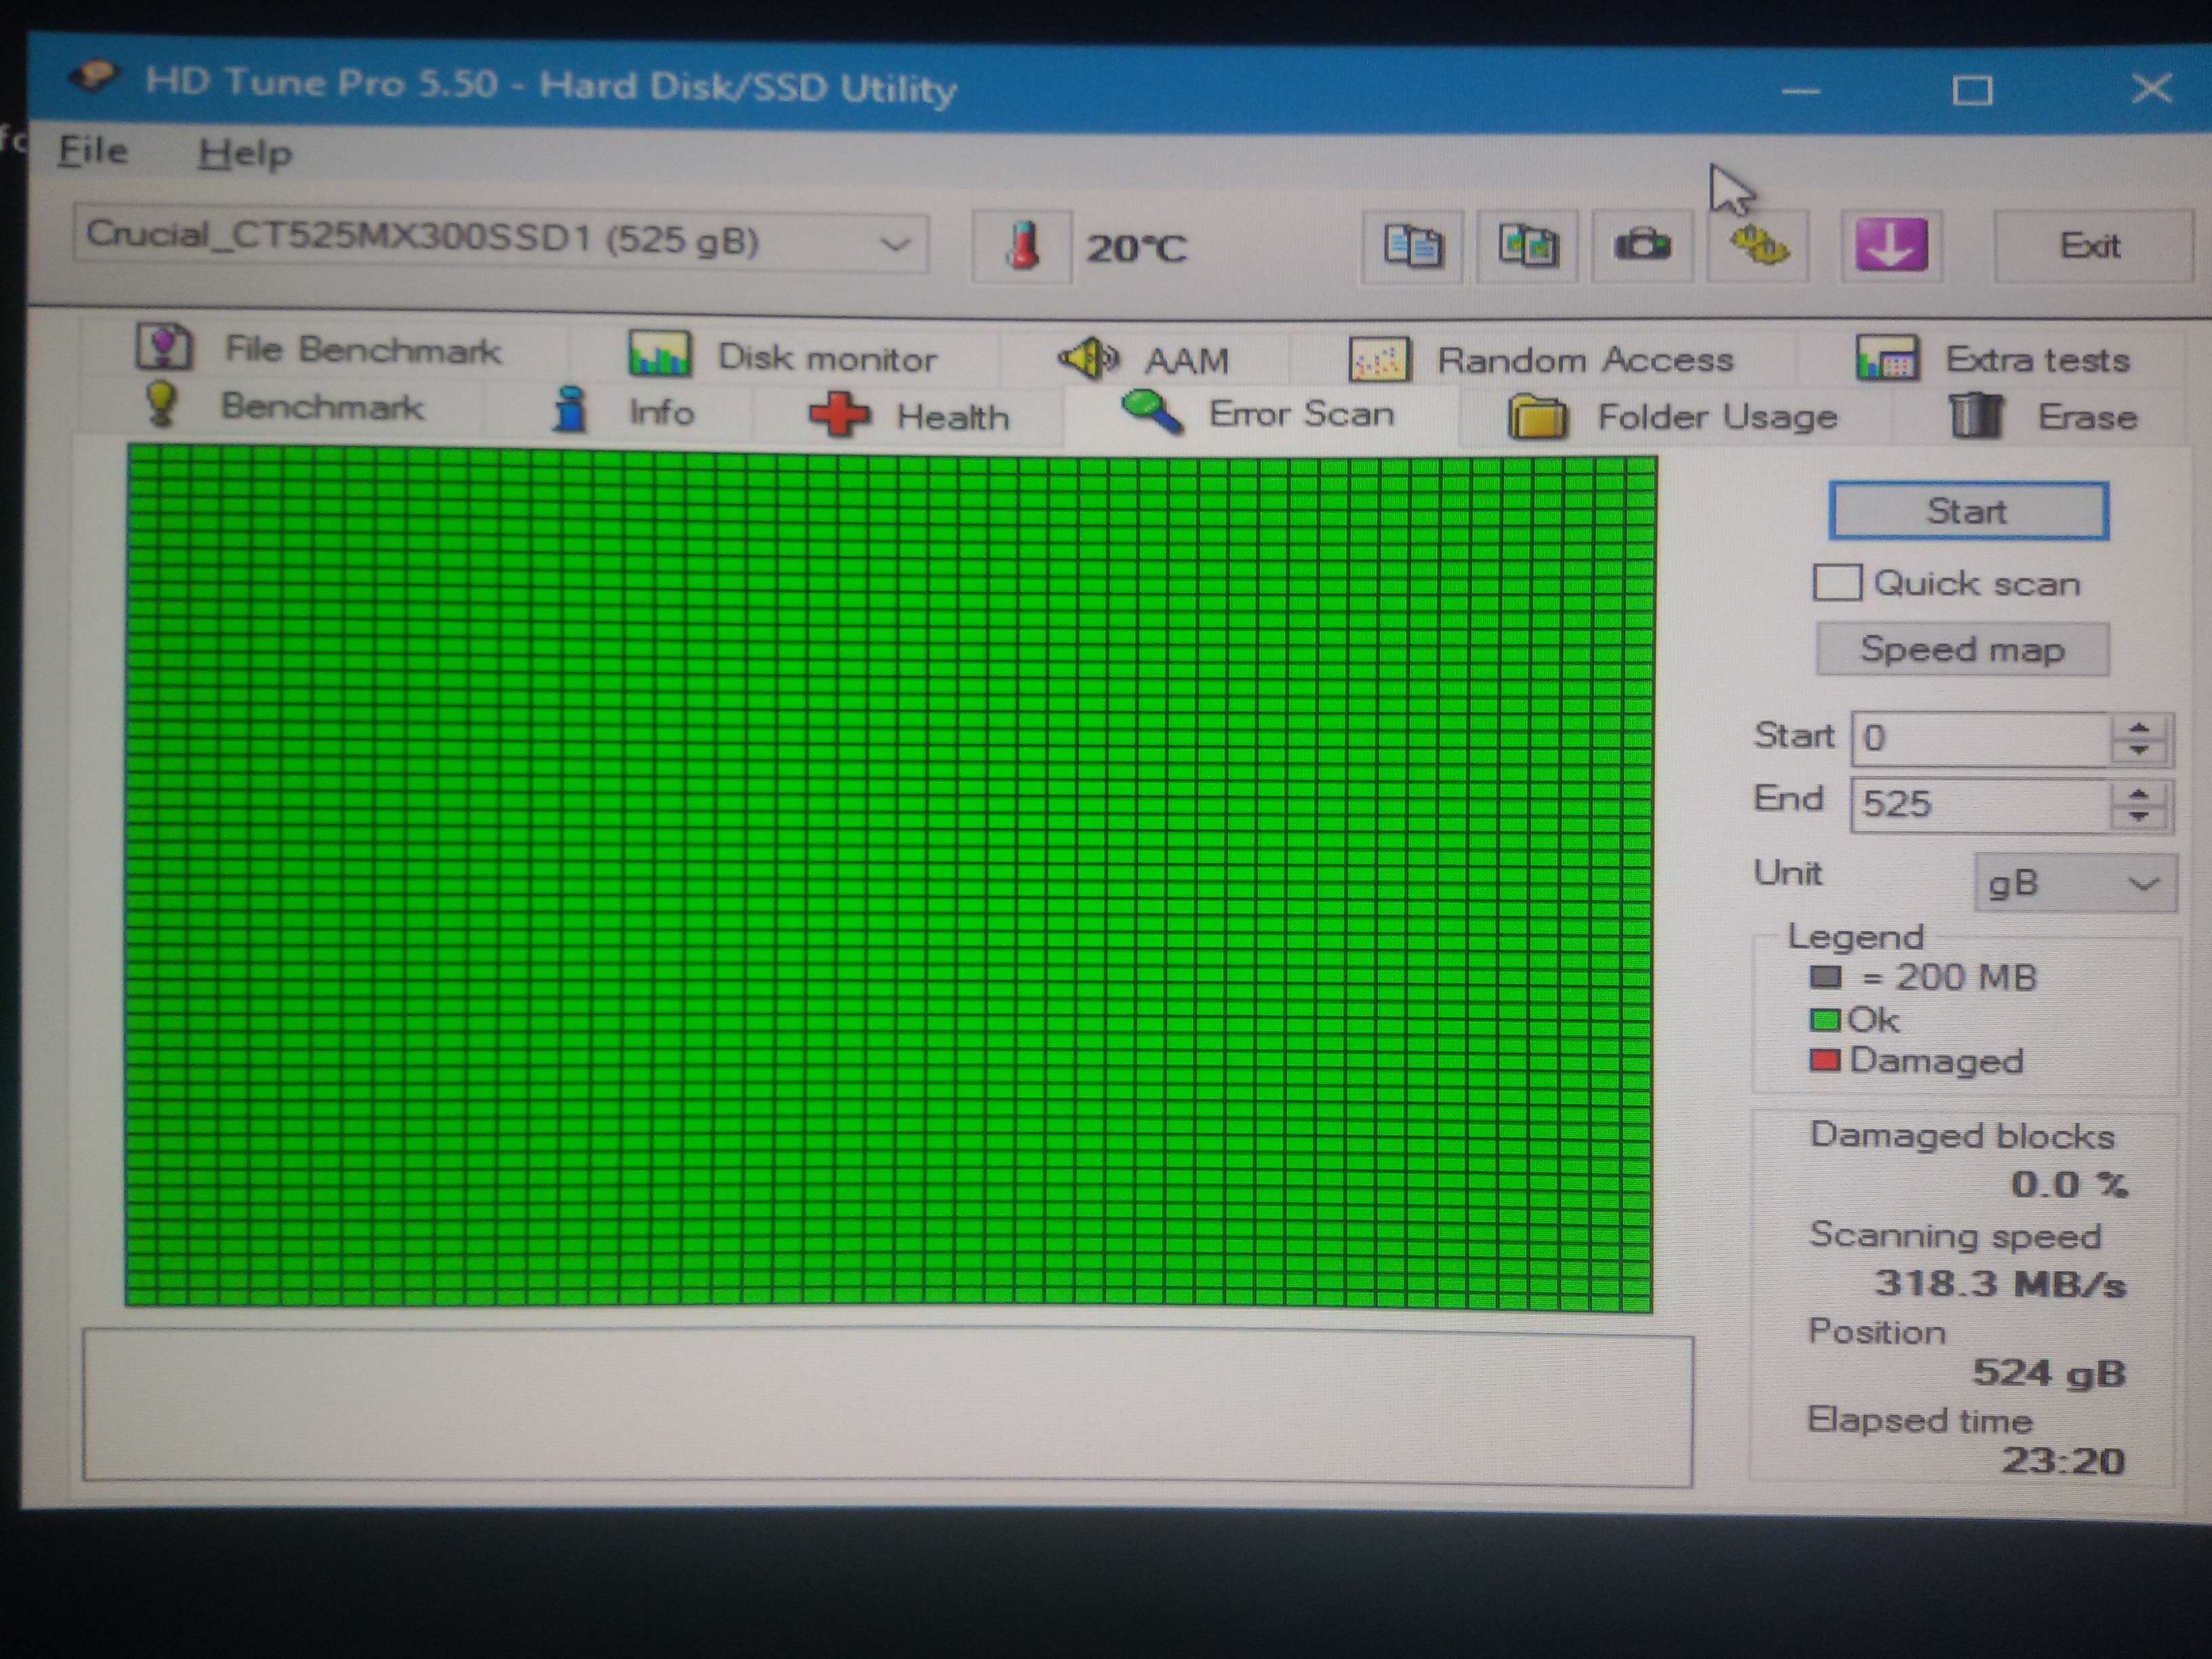Viewport: 2212px width, 1659px height.
Task: Open the Help menu
Action: pyautogui.click(x=245, y=154)
